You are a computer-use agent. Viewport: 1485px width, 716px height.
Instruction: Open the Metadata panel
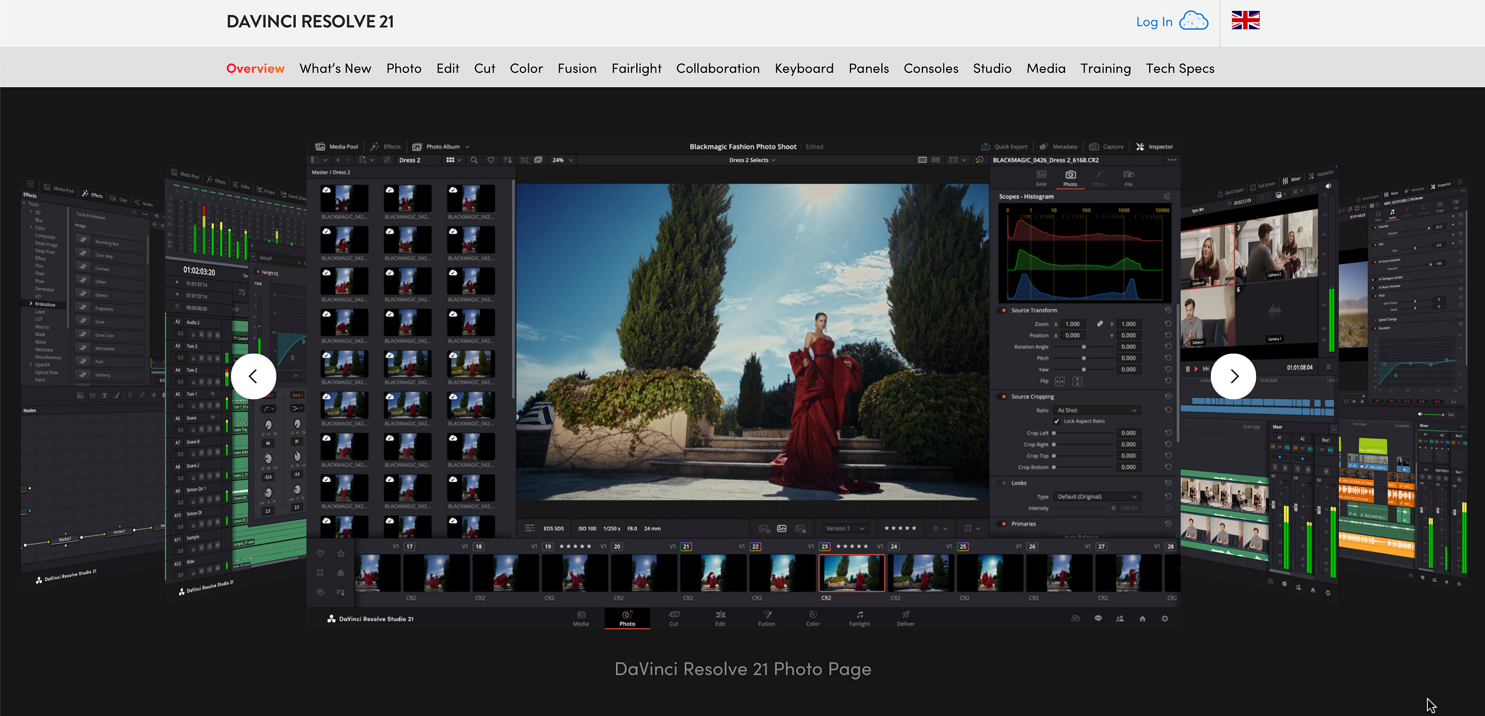(1058, 146)
